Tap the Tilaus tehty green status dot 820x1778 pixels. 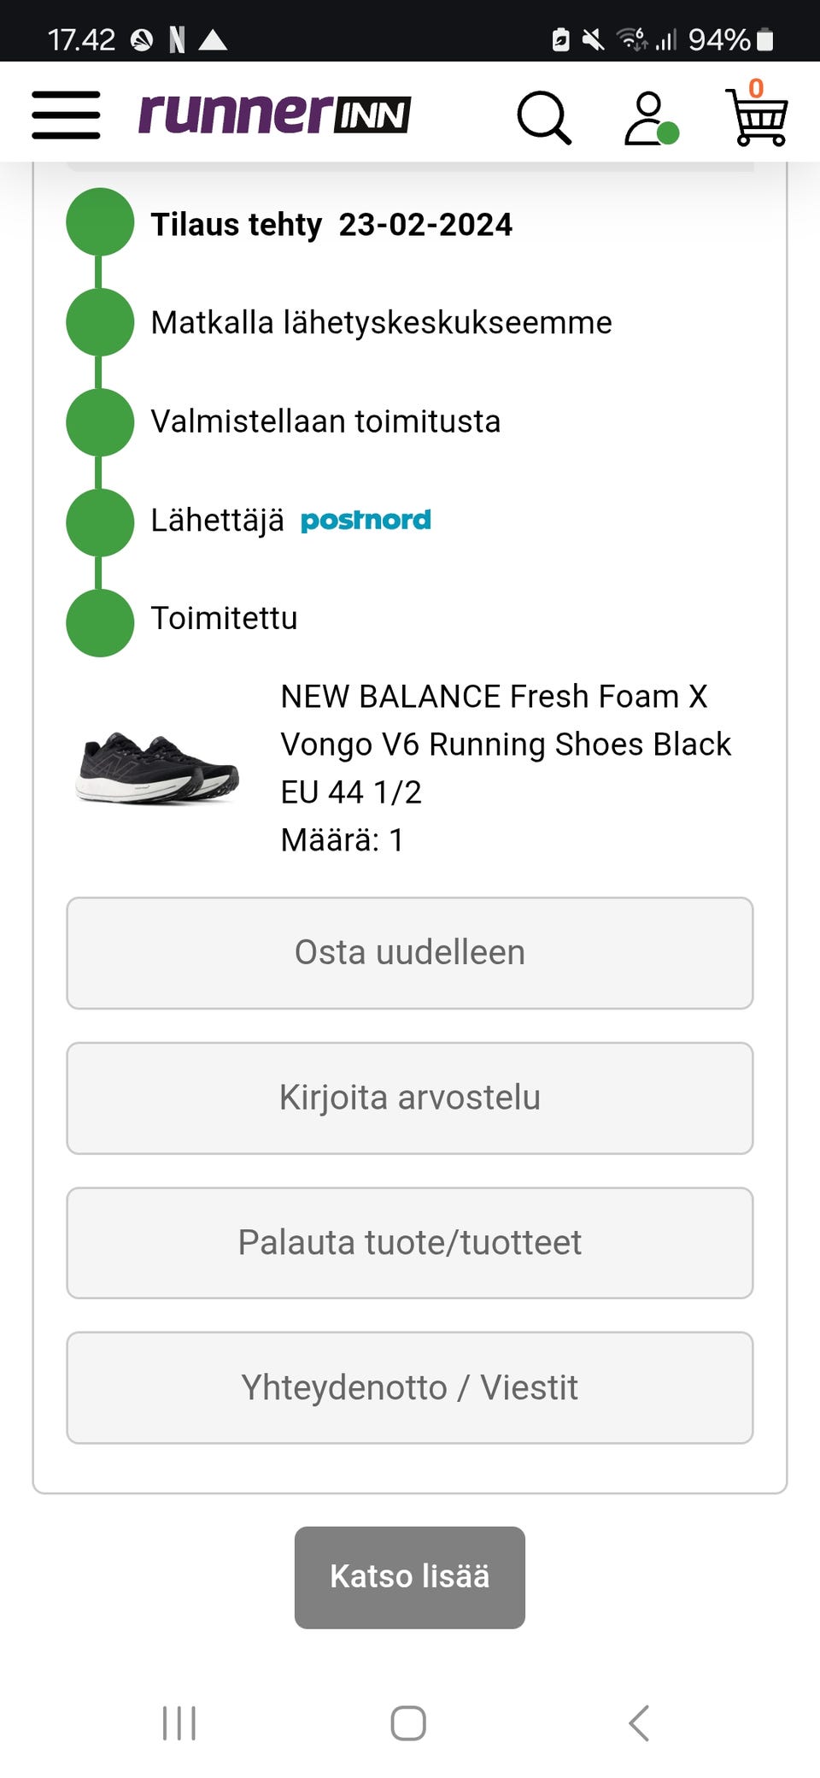pyautogui.click(x=100, y=222)
